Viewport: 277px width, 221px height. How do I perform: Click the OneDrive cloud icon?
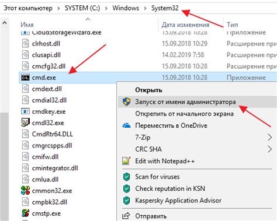(127, 125)
